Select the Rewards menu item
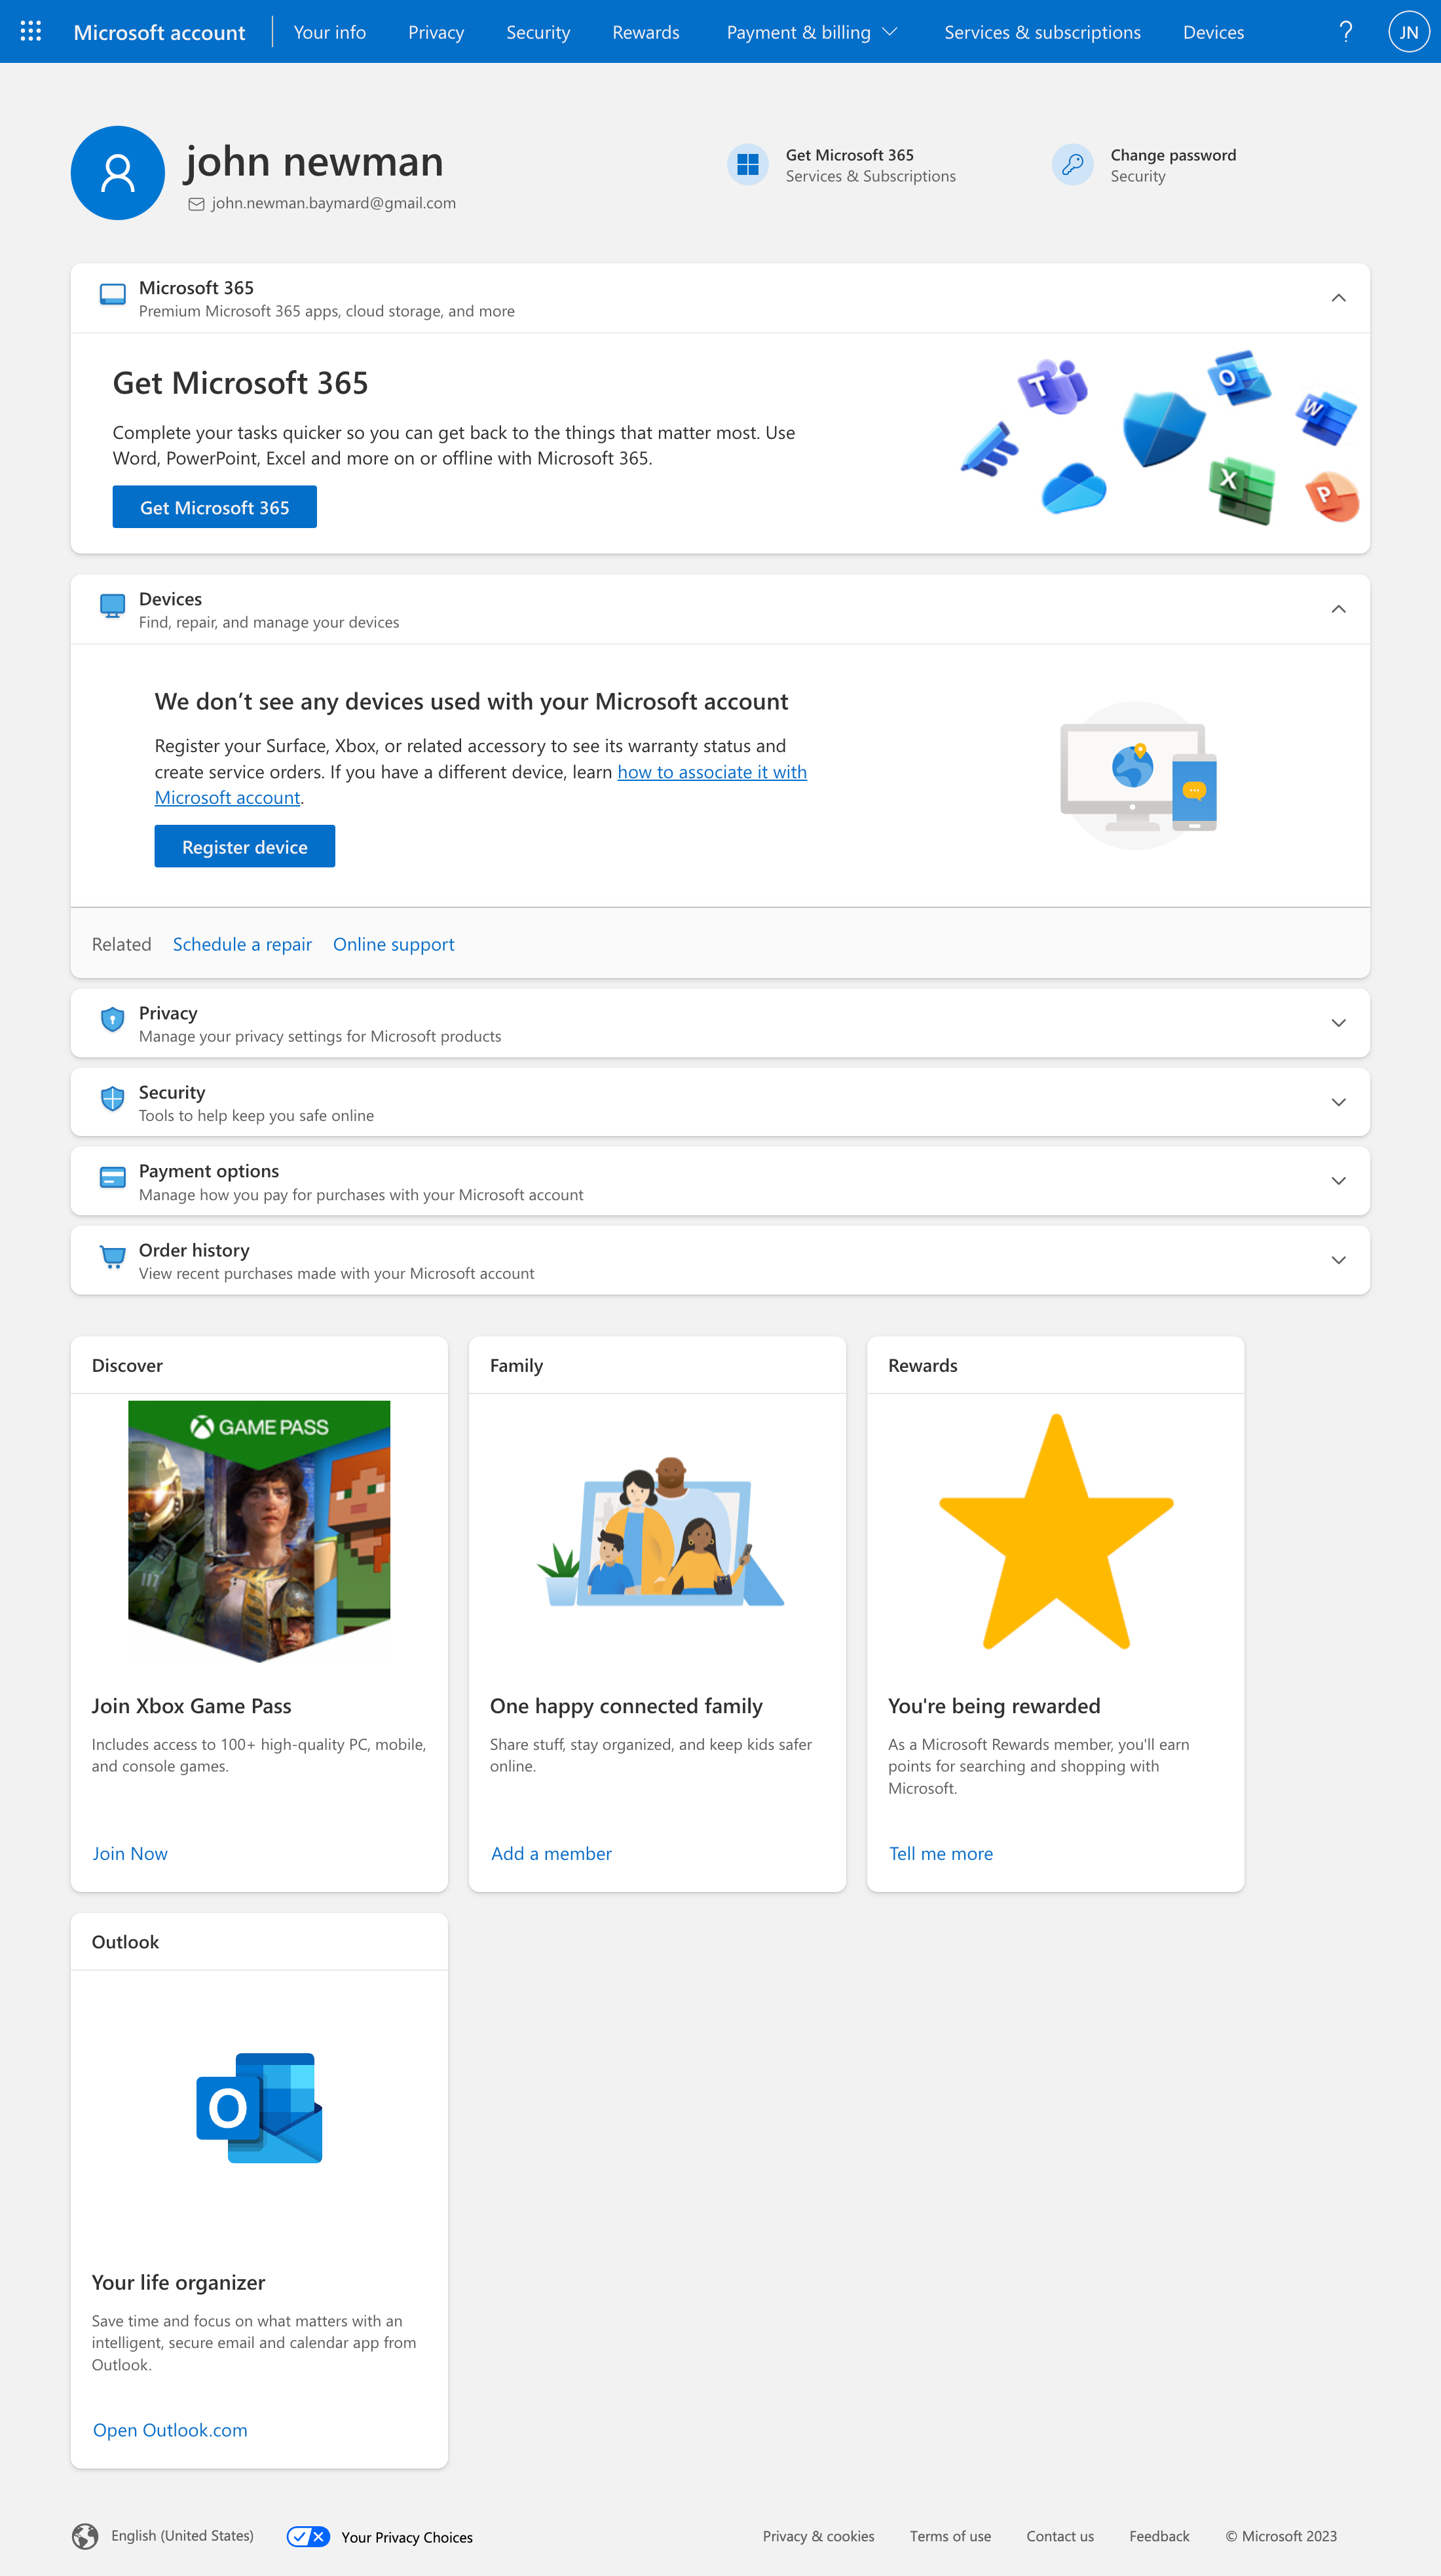This screenshot has height=2576, width=1441. [x=645, y=31]
